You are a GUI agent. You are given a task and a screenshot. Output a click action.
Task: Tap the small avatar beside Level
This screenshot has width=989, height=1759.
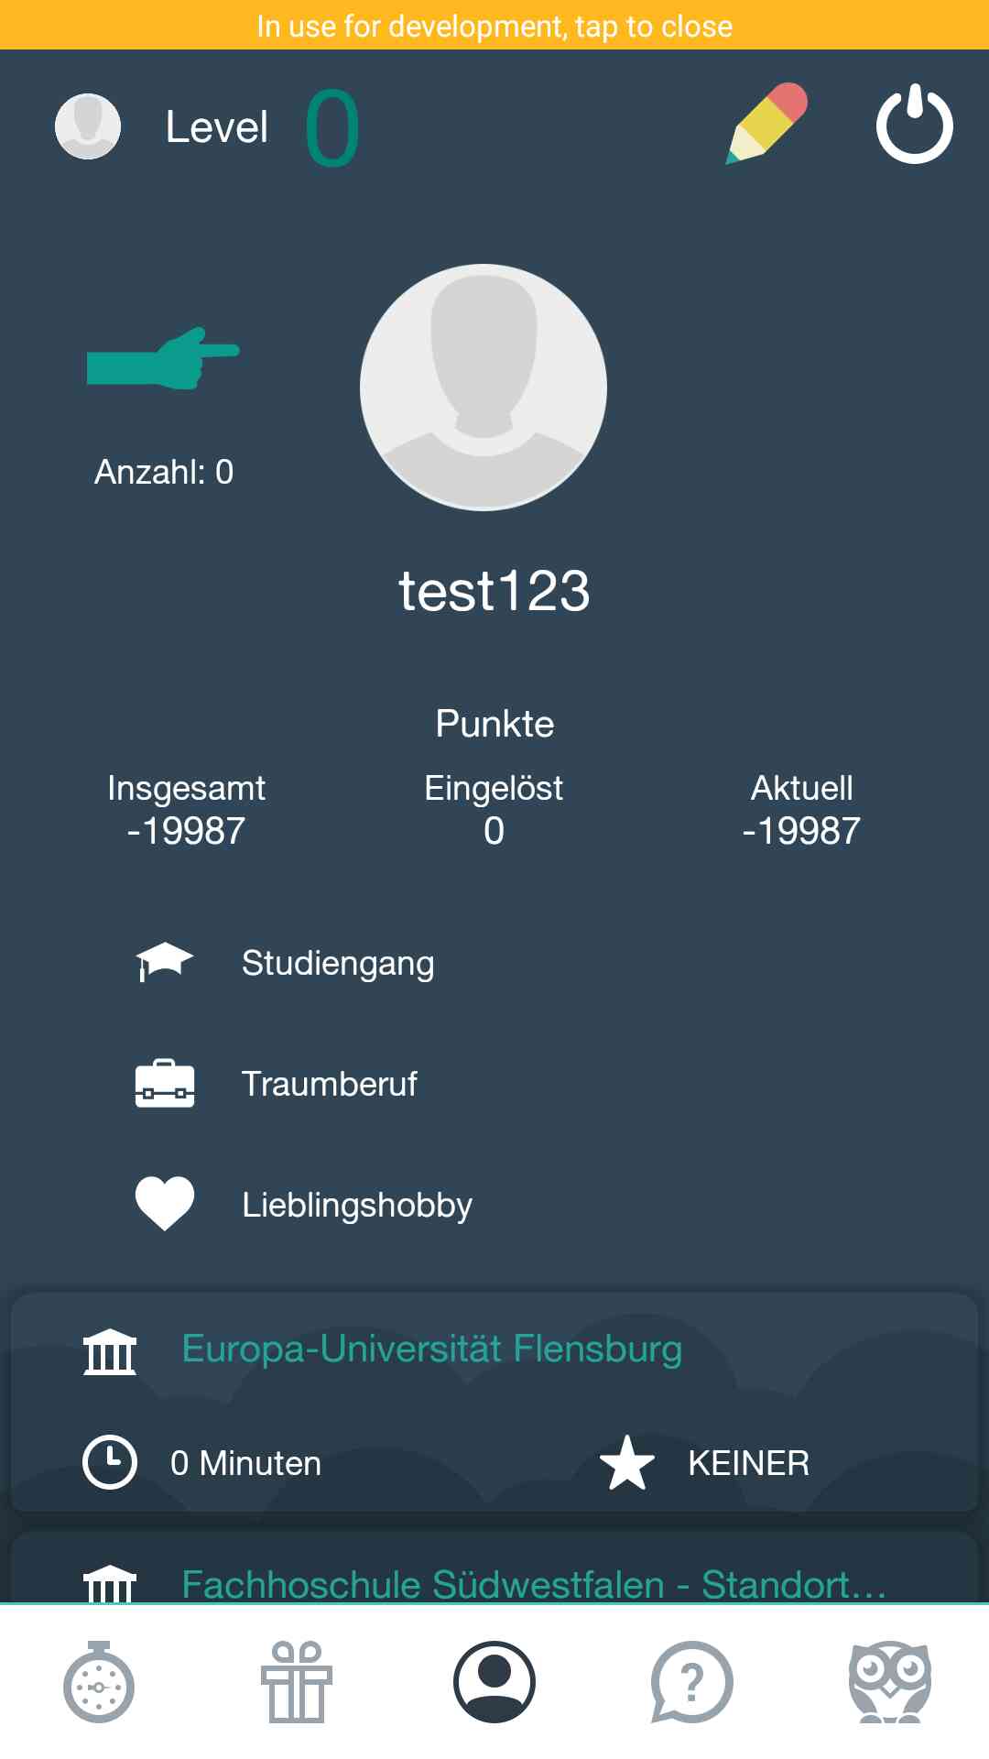[x=88, y=126]
